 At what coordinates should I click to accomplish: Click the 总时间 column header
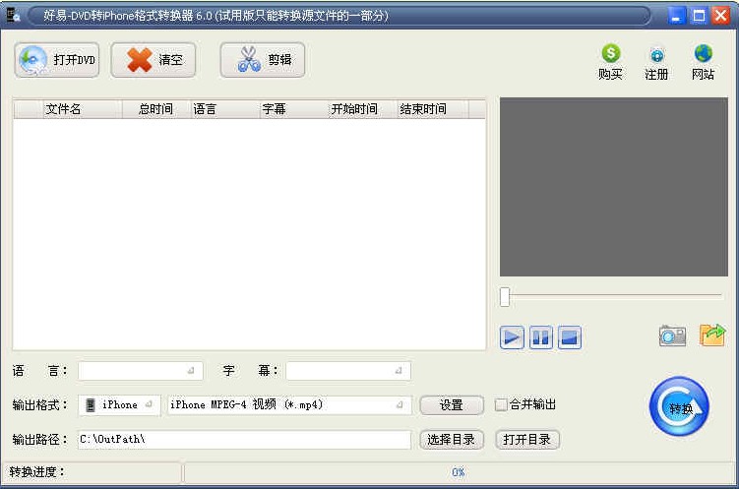(156, 109)
